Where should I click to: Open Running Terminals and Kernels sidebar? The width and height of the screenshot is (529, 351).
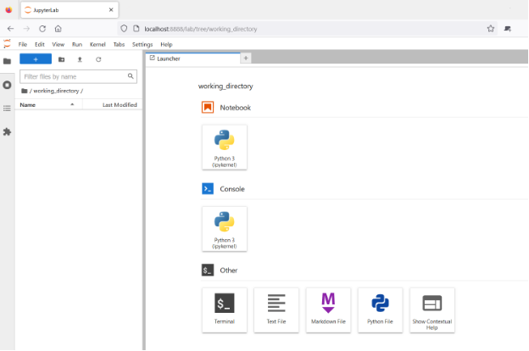click(x=8, y=85)
